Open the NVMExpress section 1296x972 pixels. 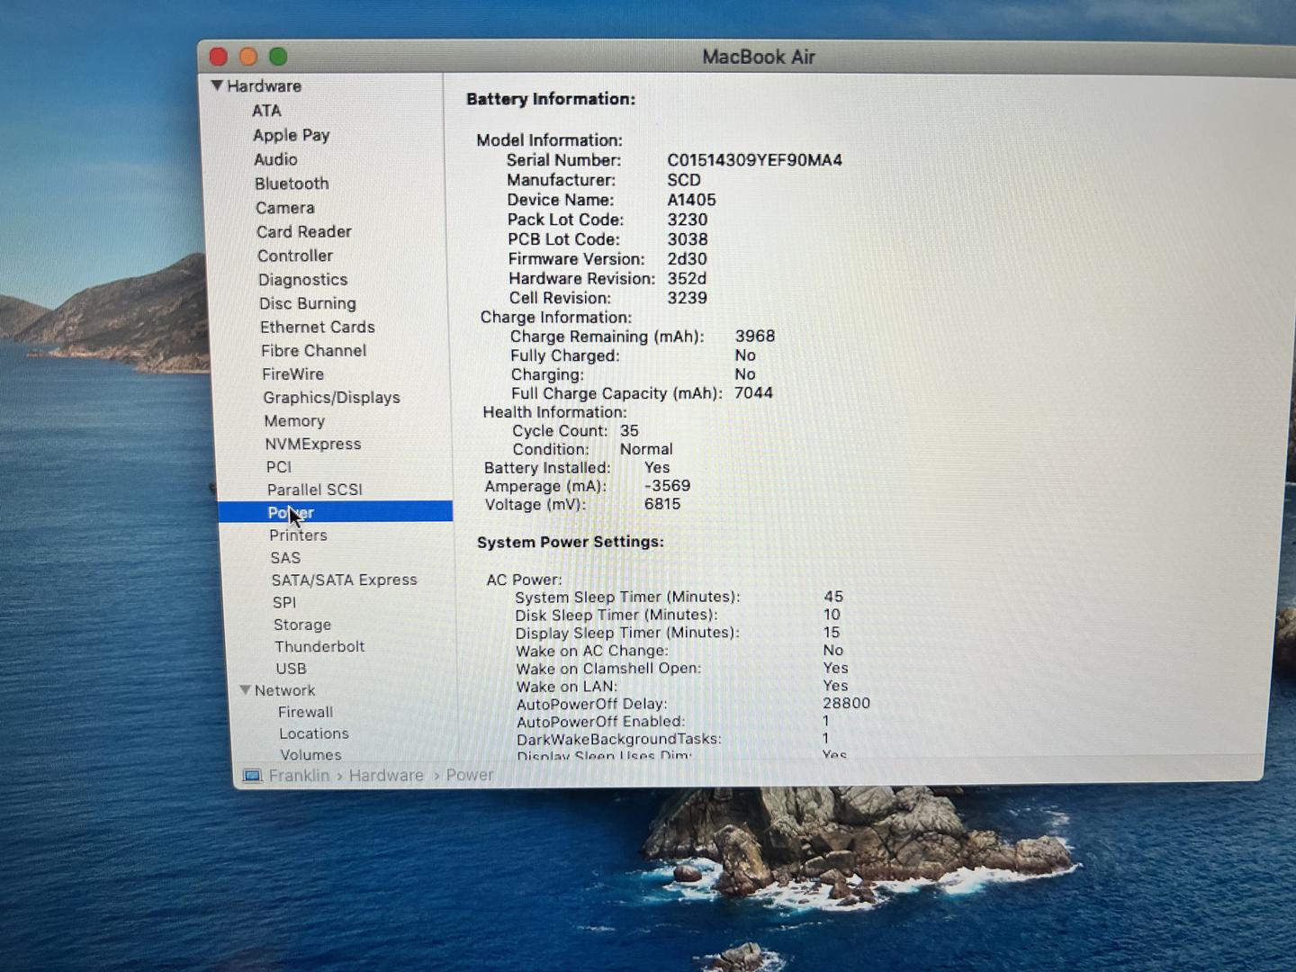(313, 444)
